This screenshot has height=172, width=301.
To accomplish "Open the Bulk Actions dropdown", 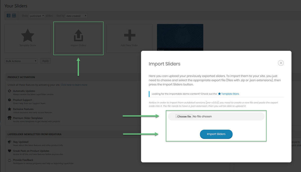I will pos(21,61).
